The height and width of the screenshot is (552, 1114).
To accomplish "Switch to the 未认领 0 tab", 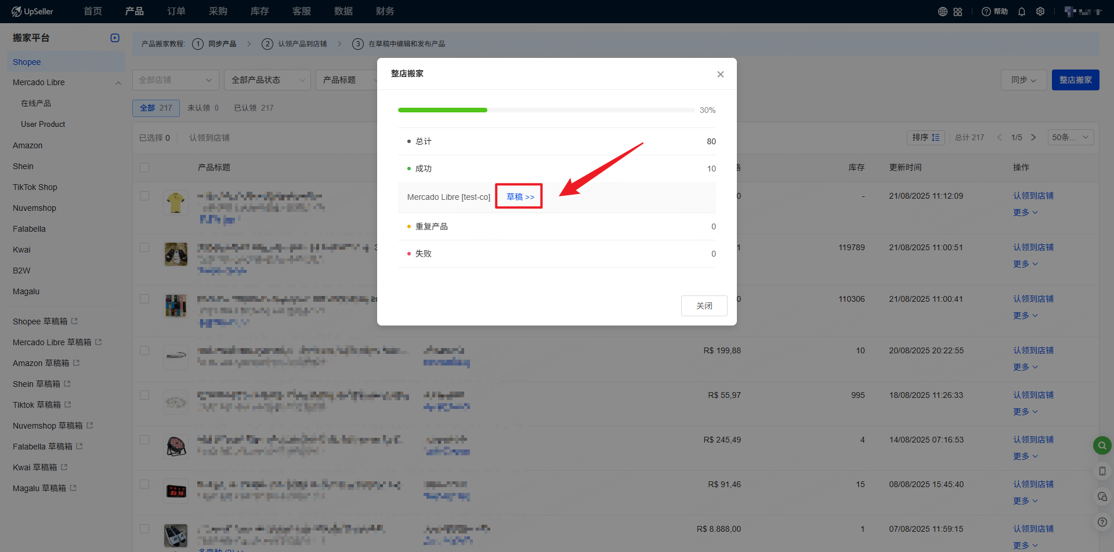I will 203,108.
